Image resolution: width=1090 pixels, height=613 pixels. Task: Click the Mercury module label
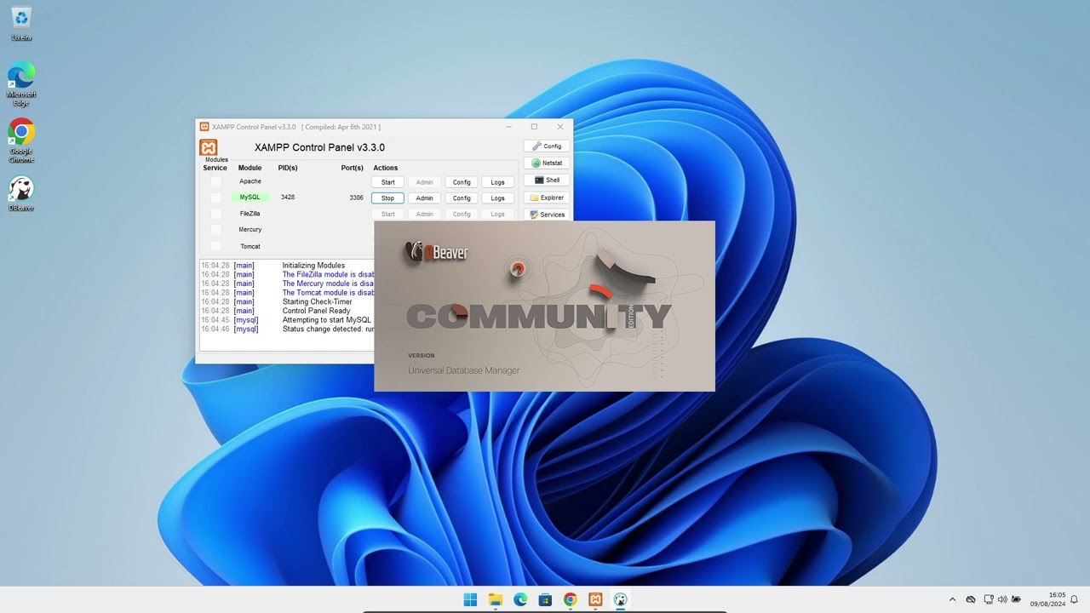(x=250, y=230)
